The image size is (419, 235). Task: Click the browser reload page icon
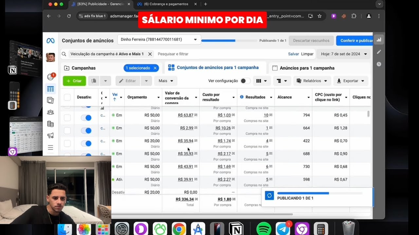[69, 16]
